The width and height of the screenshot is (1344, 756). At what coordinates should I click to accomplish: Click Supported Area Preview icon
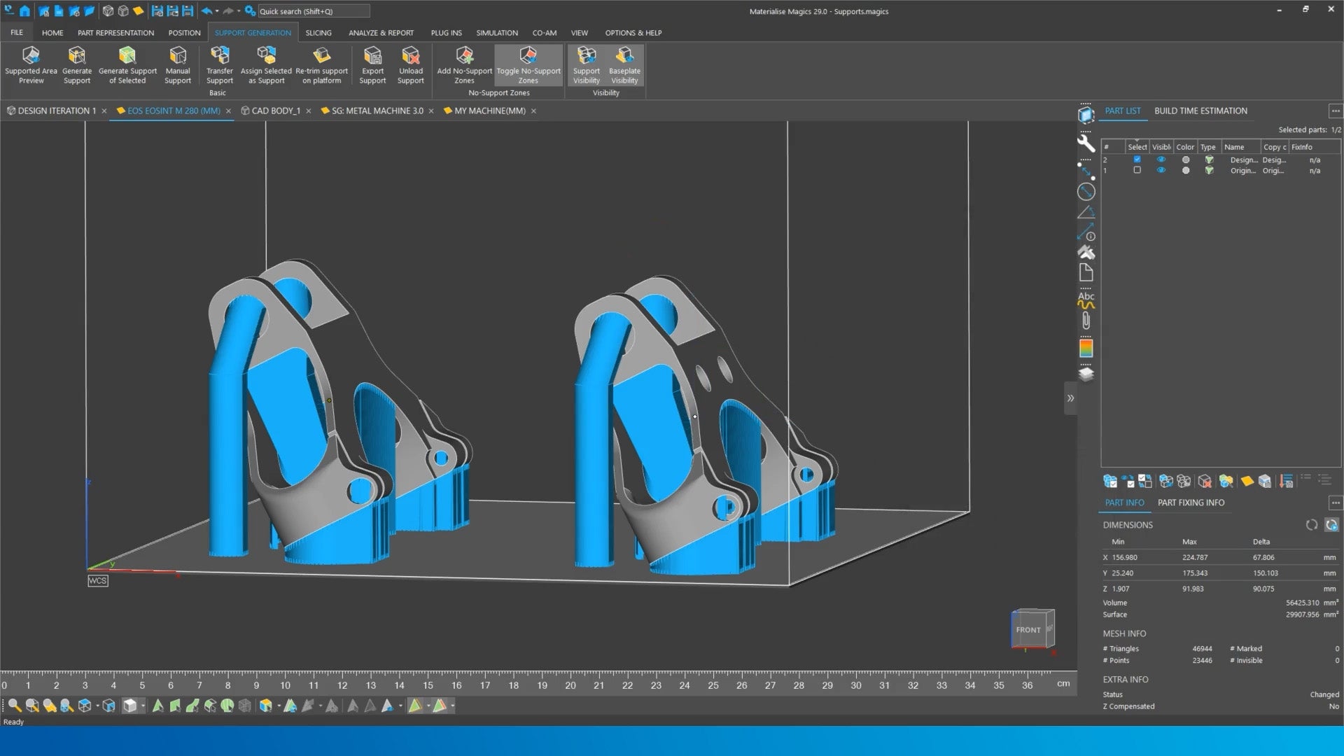(x=31, y=56)
